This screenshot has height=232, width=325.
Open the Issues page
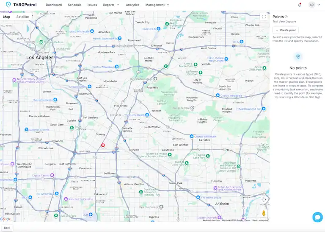92,5
